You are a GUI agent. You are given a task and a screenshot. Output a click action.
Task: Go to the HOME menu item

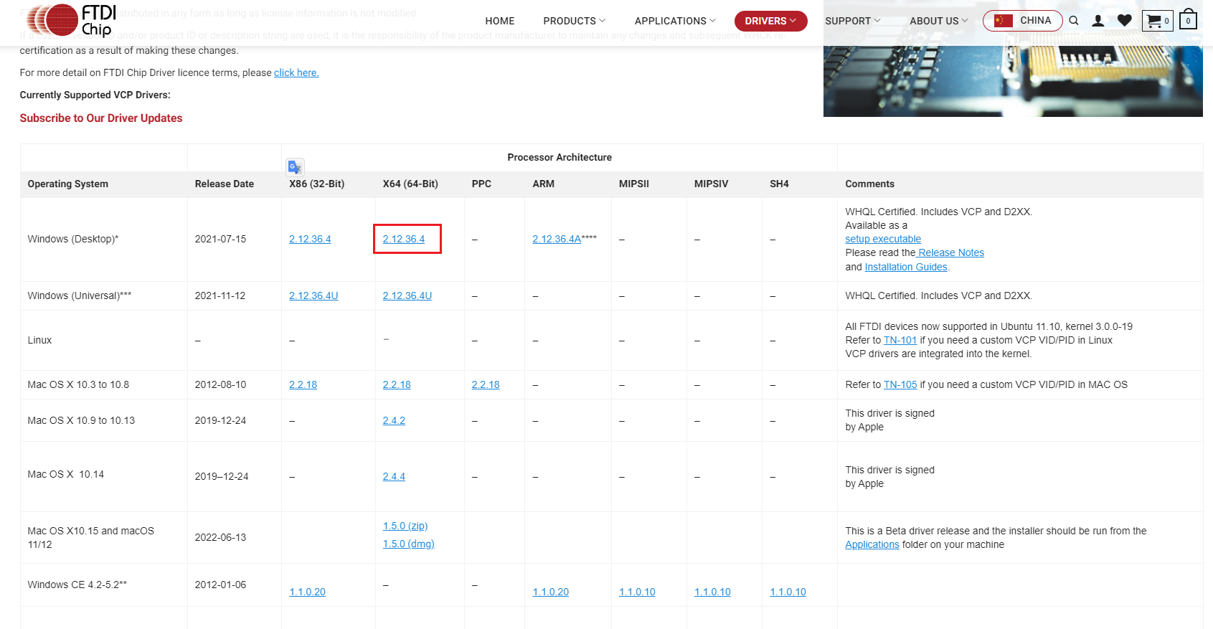coord(500,21)
